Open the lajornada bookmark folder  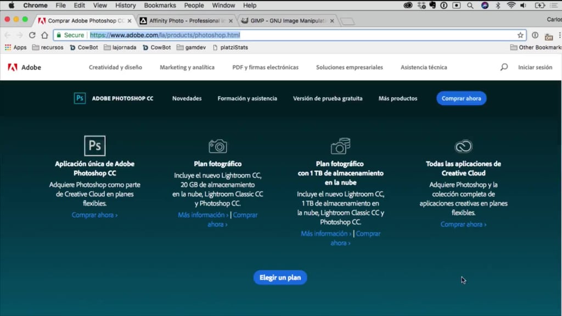[120, 47]
